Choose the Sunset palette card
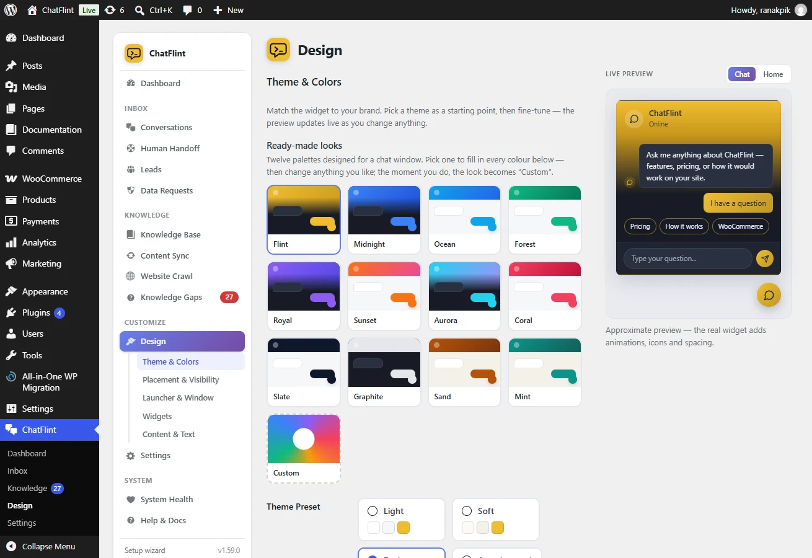This screenshot has width=812, height=558. pos(384,296)
